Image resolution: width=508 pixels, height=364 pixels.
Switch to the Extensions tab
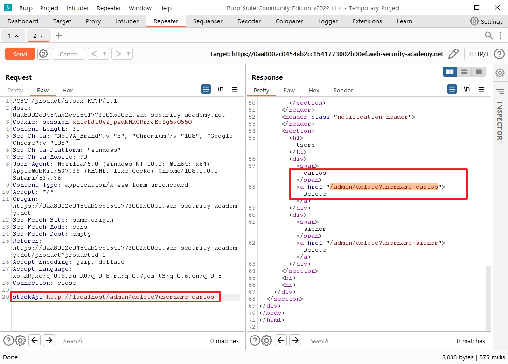367,21
